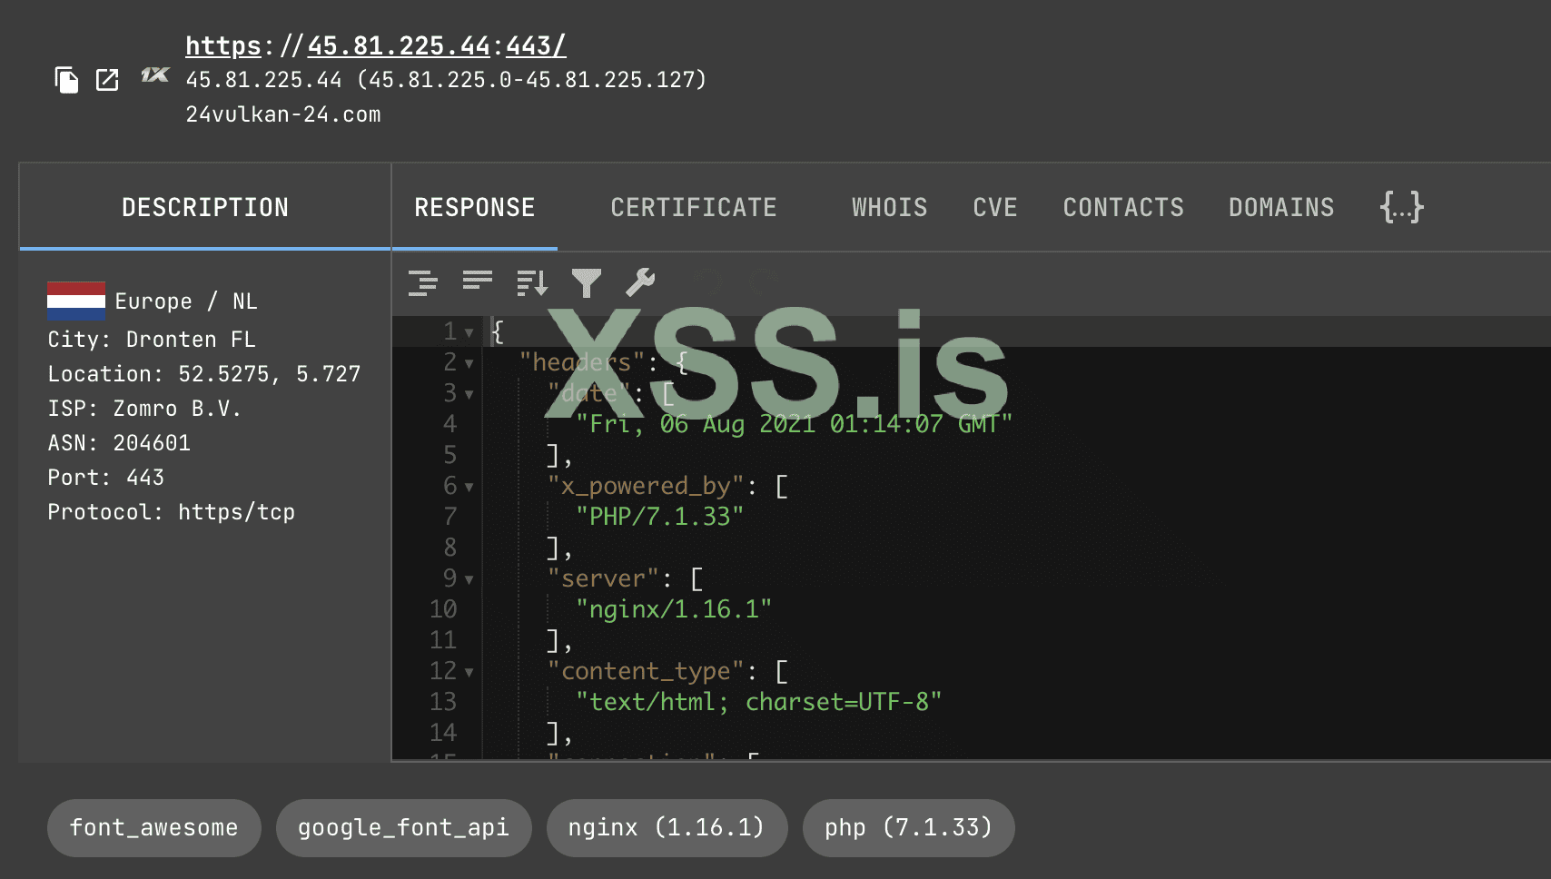Image resolution: width=1551 pixels, height=879 pixels.
Task: Repair JSON with the wrench icon
Action: click(641, 283)
